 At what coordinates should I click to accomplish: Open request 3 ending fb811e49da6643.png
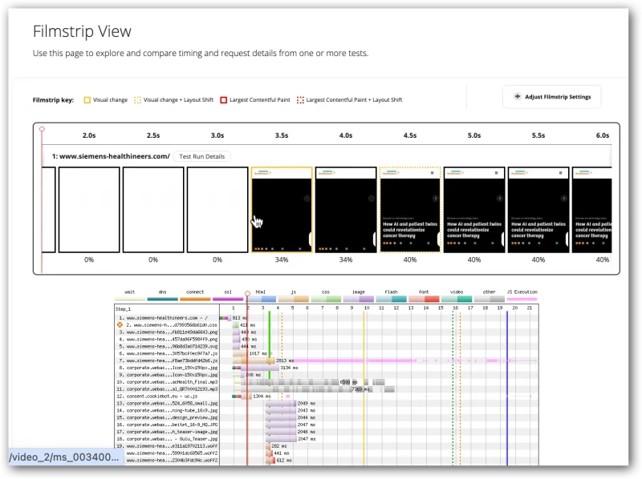167,332
